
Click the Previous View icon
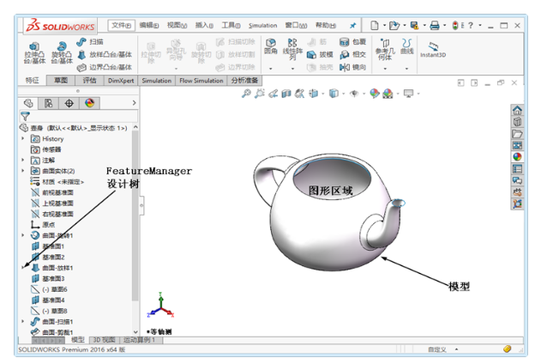pyautogui.click(x=273, y=94)
